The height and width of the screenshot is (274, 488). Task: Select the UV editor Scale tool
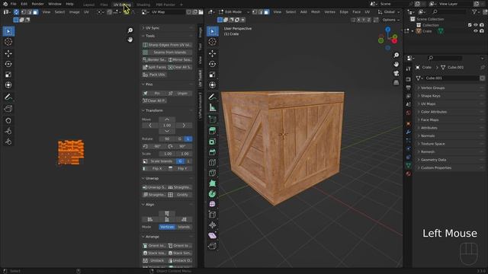coord(8,75)
